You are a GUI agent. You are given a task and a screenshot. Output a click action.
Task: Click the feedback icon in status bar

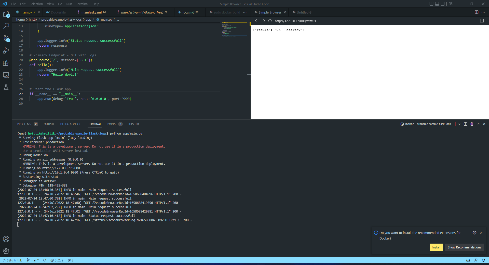click(476, 260)
